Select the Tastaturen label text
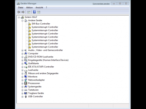The width and height of the screenshot is (146, 109). (33, 90)
